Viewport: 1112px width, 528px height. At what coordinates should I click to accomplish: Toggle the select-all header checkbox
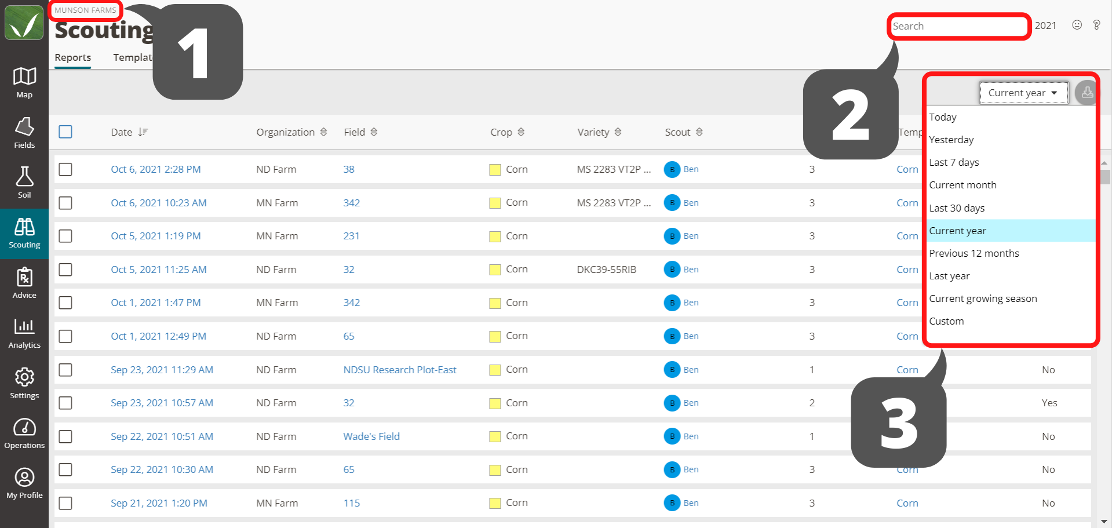(65, 132)
